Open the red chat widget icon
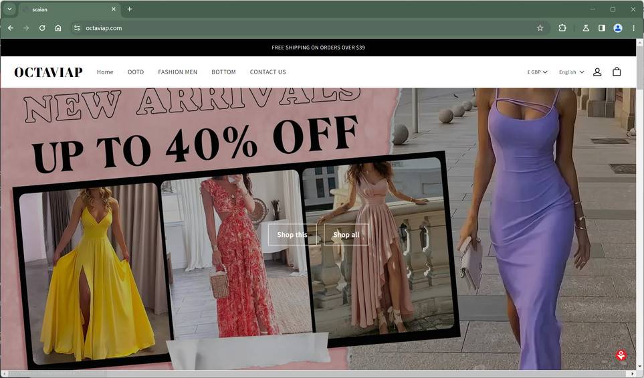 [621, 355]
